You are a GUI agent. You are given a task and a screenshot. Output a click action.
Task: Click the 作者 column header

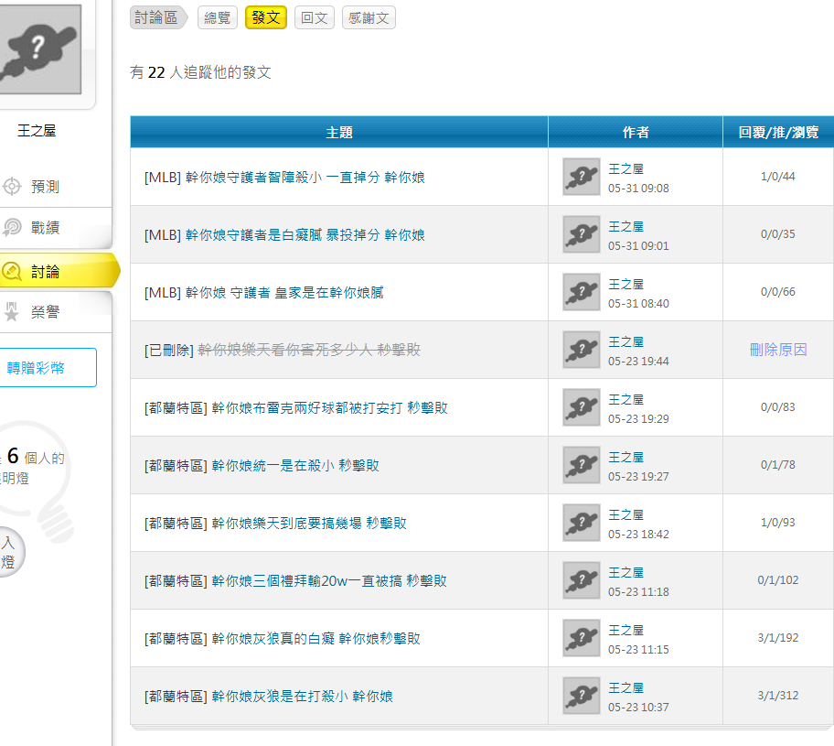point(636,132)
